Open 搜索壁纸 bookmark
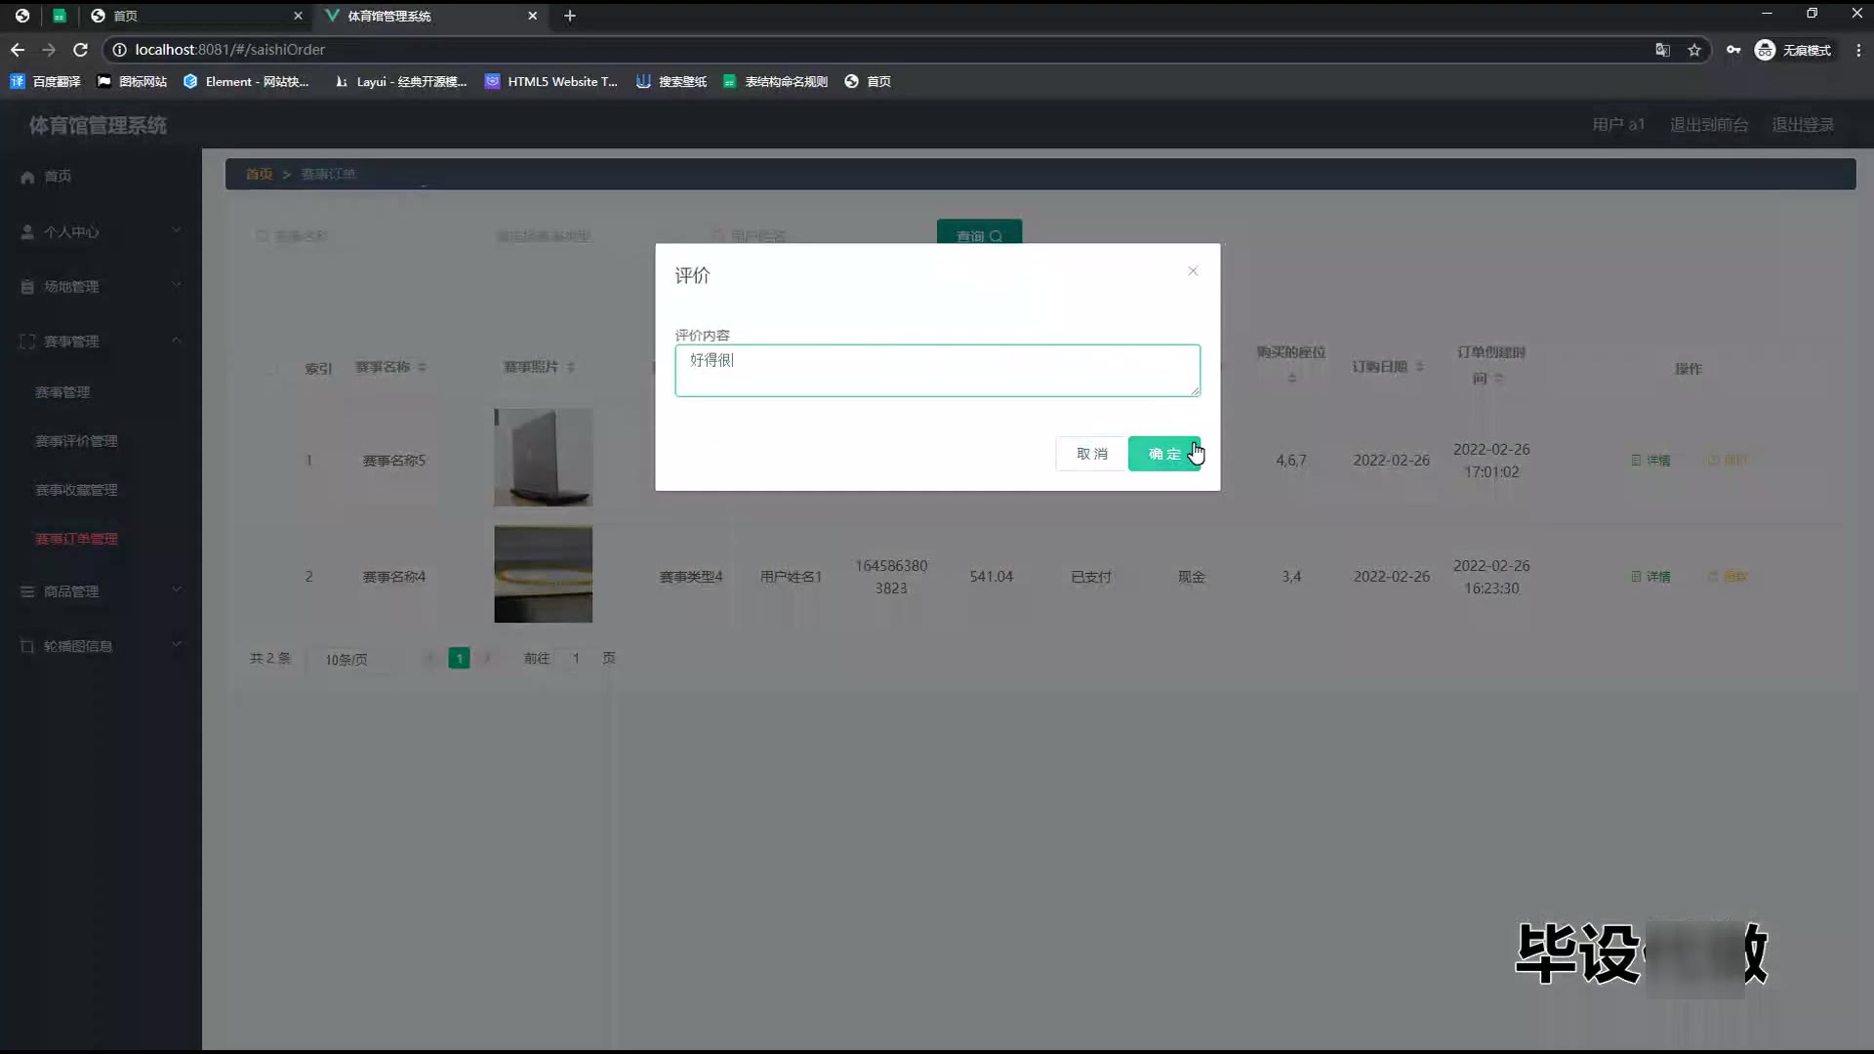 (x=672, y=82)
